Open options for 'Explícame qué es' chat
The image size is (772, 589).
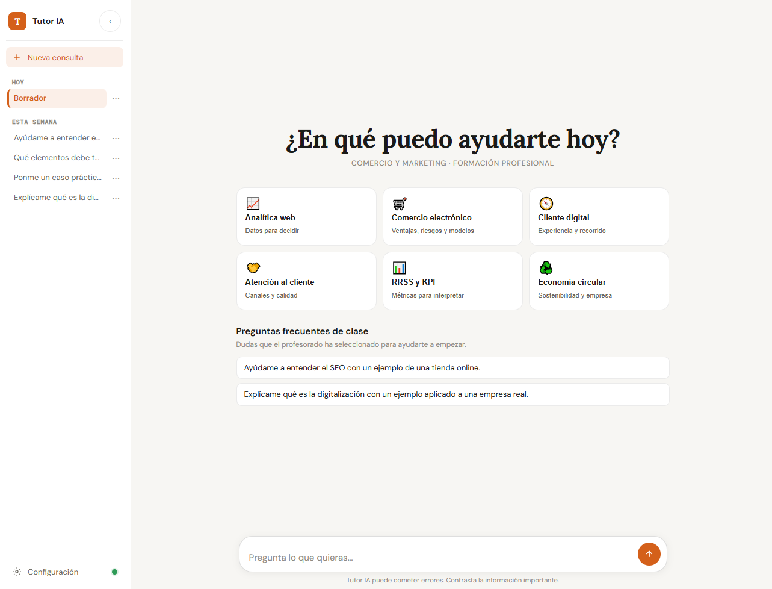point(116,198)
